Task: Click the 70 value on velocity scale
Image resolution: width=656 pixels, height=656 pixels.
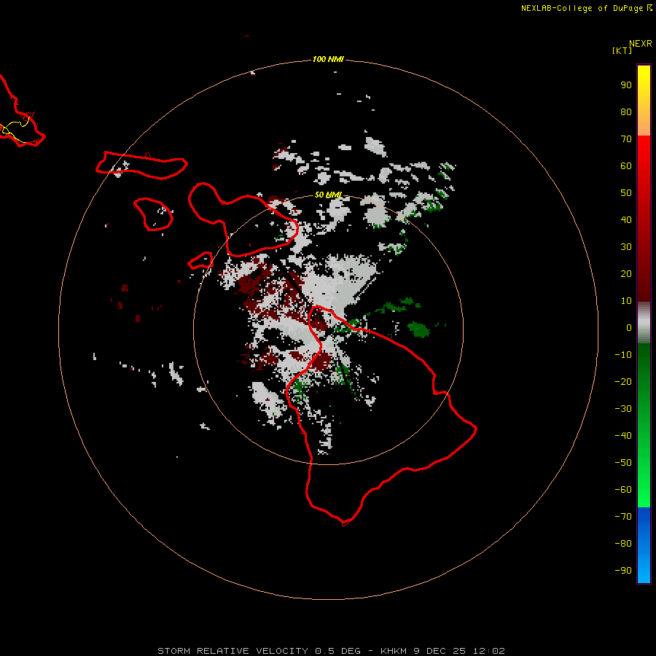Action: coord(626,139)
